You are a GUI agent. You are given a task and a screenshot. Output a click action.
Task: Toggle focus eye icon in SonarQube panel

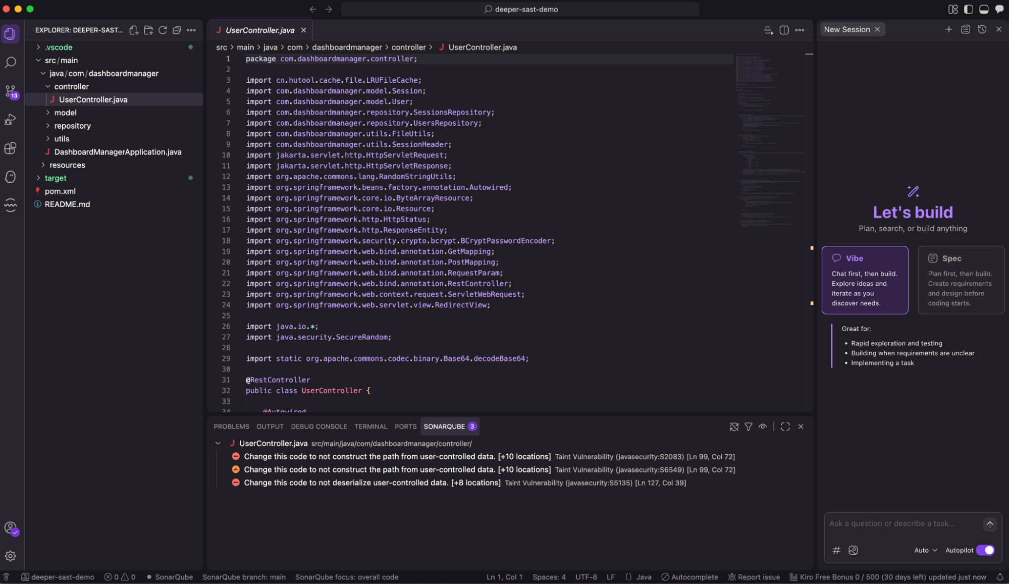763,427
